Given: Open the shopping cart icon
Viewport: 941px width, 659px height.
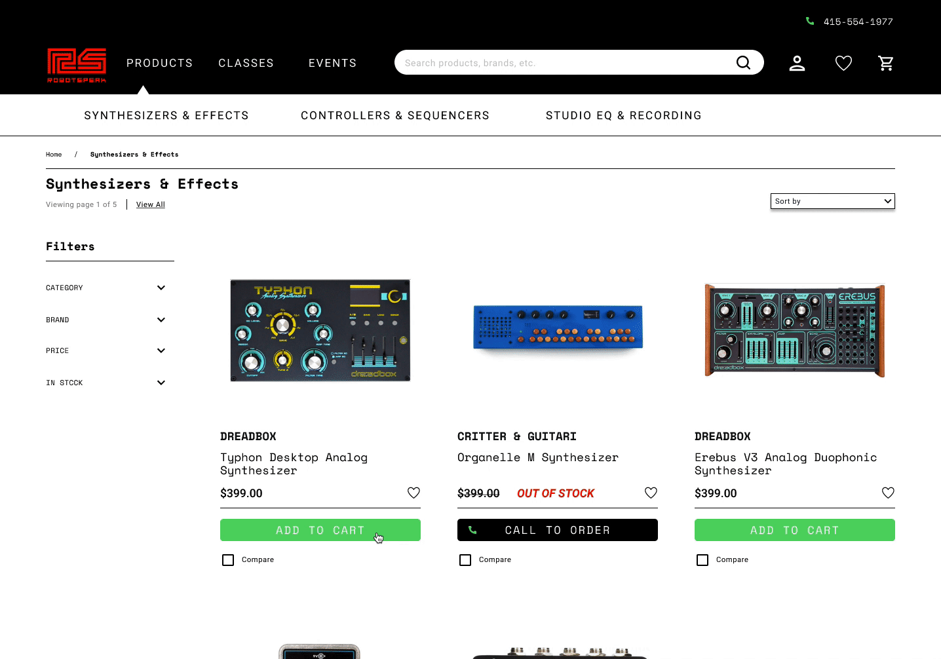Looking at the screenshot, I should coord(886,63).
